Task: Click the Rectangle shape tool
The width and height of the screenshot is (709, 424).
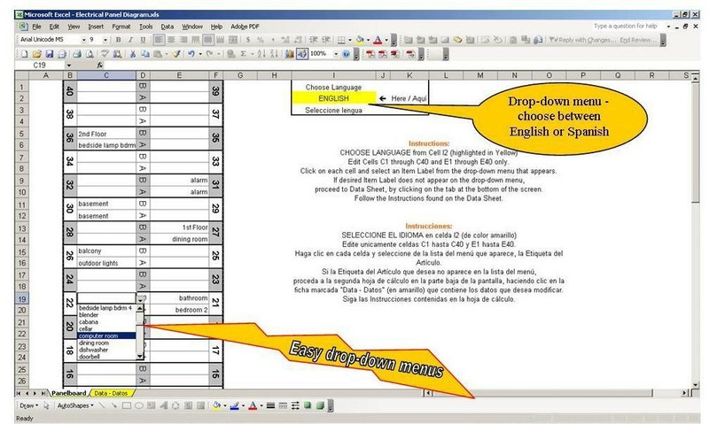Action: [127, 406]
